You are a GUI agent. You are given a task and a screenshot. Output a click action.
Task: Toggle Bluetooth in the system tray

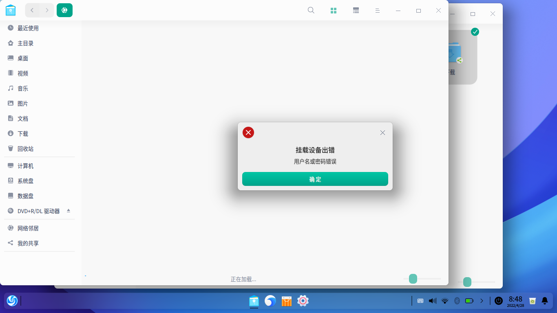click(456, 301)
